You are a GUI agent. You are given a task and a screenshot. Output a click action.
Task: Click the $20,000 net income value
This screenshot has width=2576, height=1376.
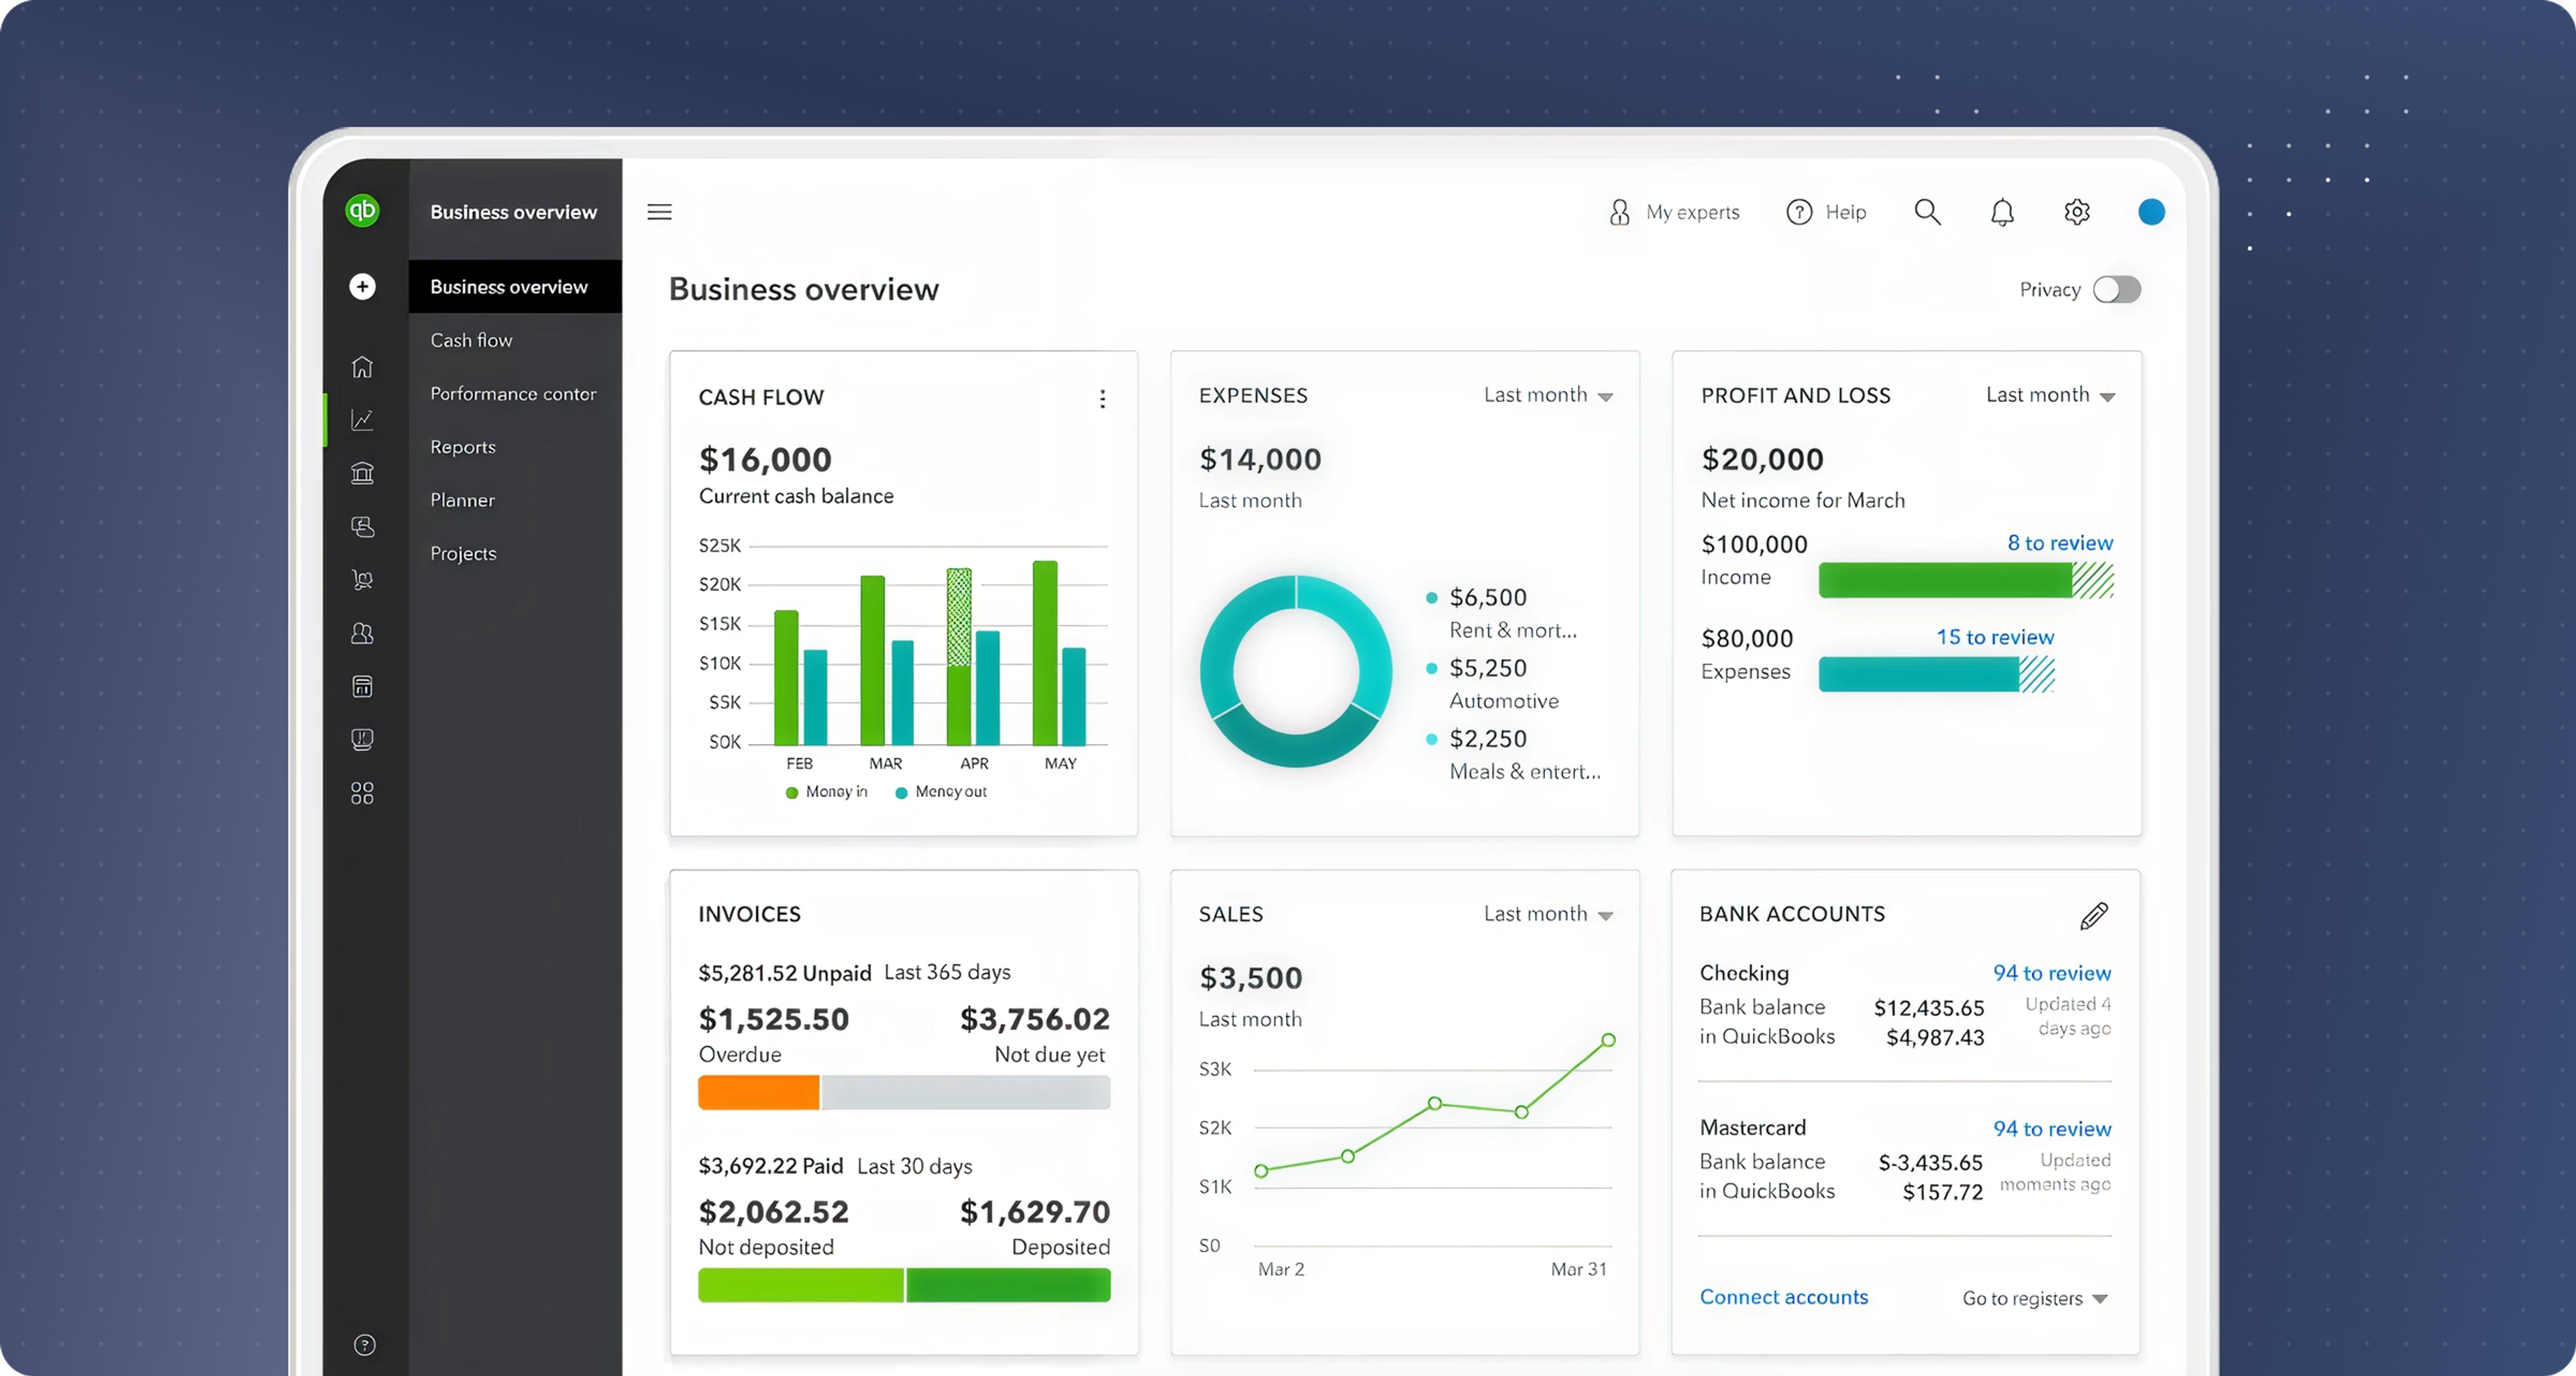[1762, 459]
